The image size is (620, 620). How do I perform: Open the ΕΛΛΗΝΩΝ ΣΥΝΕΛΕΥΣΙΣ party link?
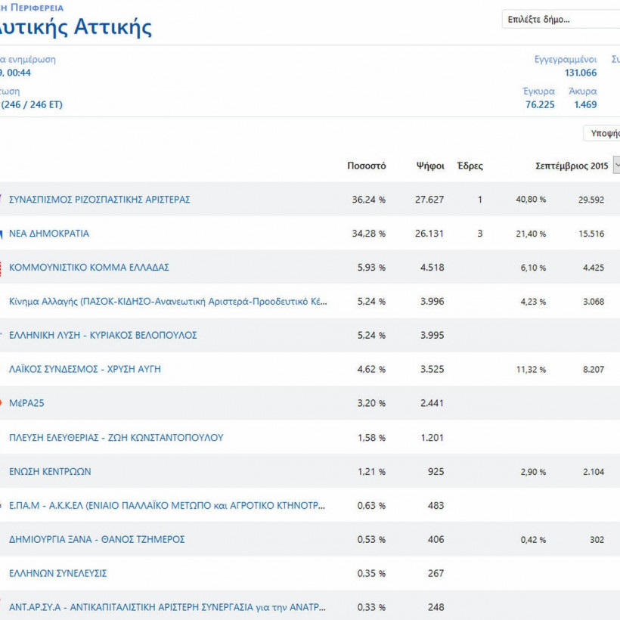point(58,573)
